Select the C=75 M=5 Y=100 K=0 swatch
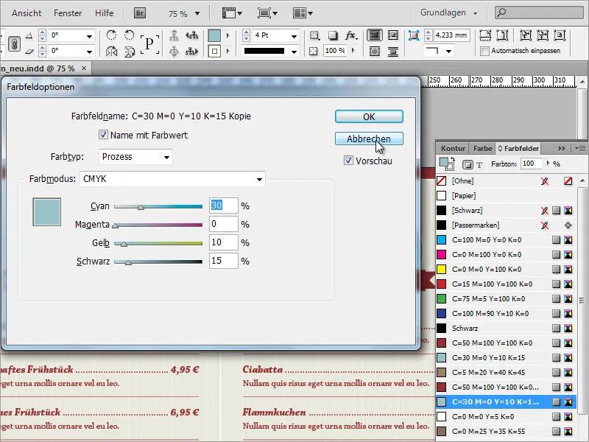589x442 pixels. [506, 299]
